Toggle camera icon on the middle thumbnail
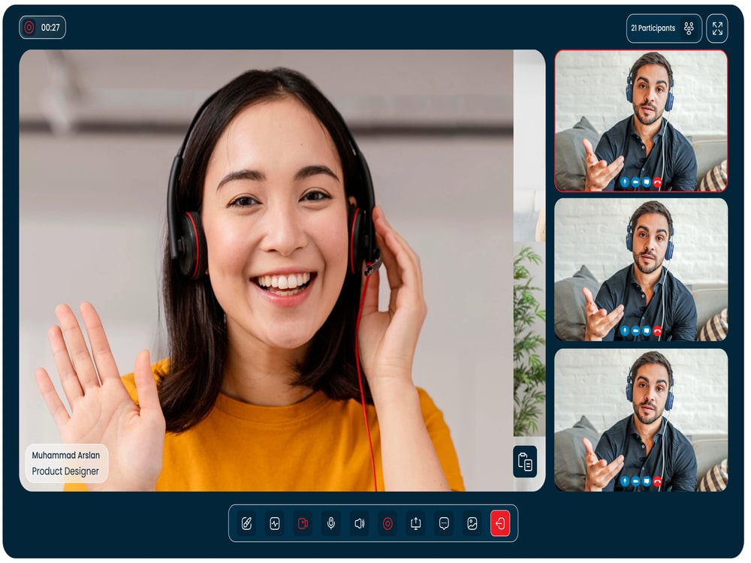Screen dimensions: 751x563 coord(635,330)
